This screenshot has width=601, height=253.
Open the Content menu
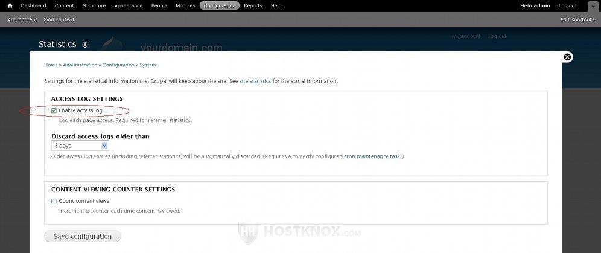65,6
